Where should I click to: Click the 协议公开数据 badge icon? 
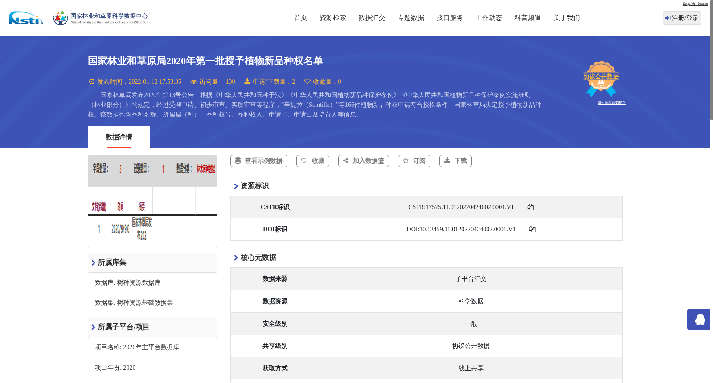coord(601,79)
